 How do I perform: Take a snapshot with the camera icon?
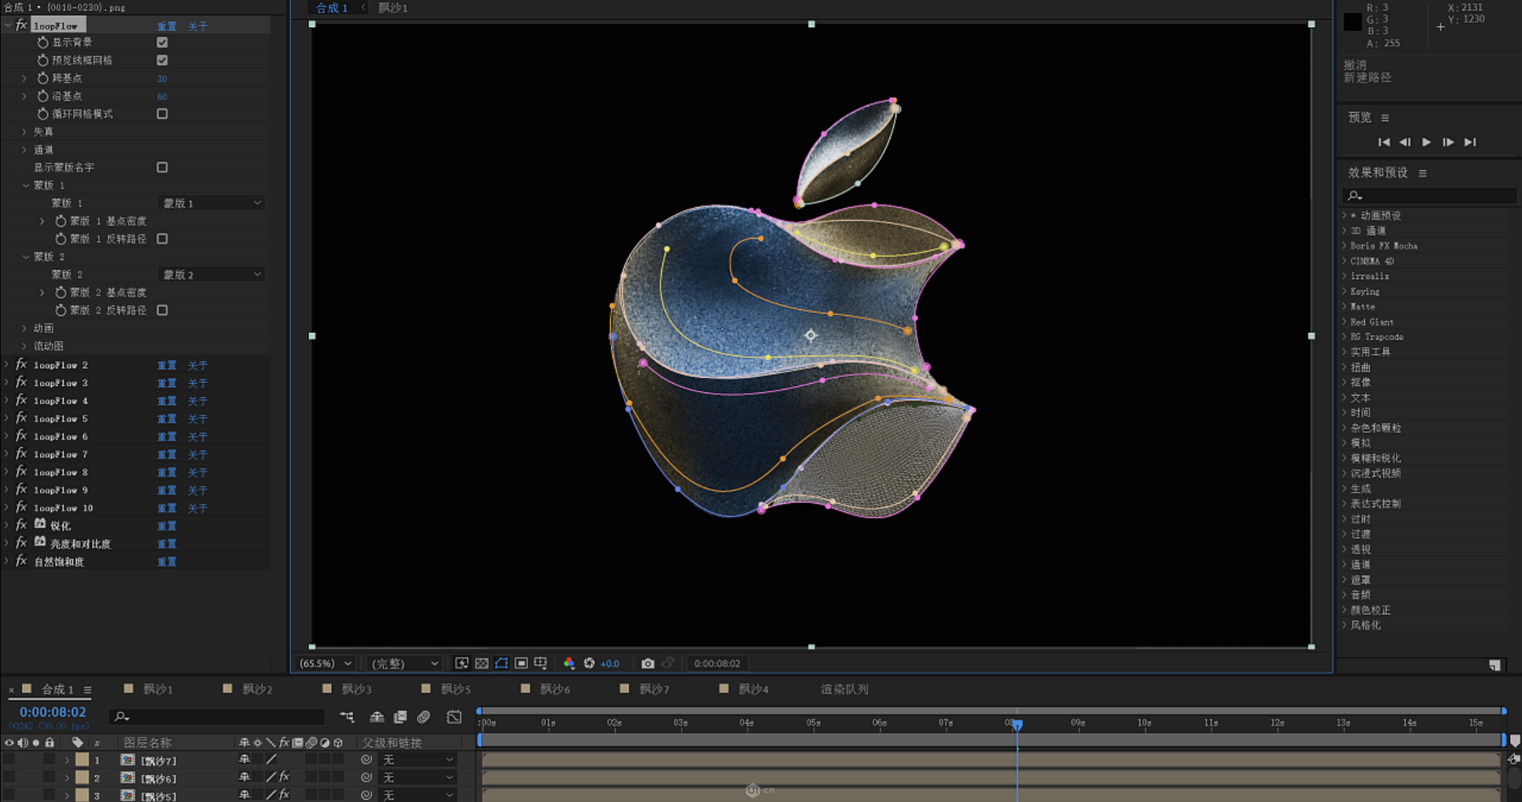click(647, 664)
